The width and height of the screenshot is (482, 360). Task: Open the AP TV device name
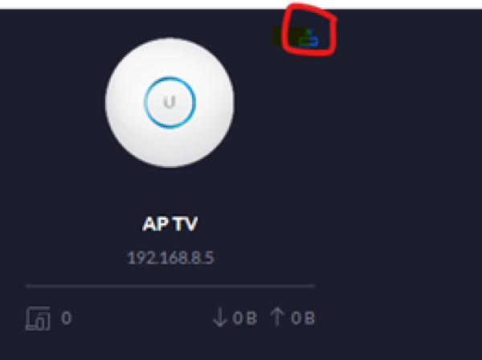coord(170,224)
